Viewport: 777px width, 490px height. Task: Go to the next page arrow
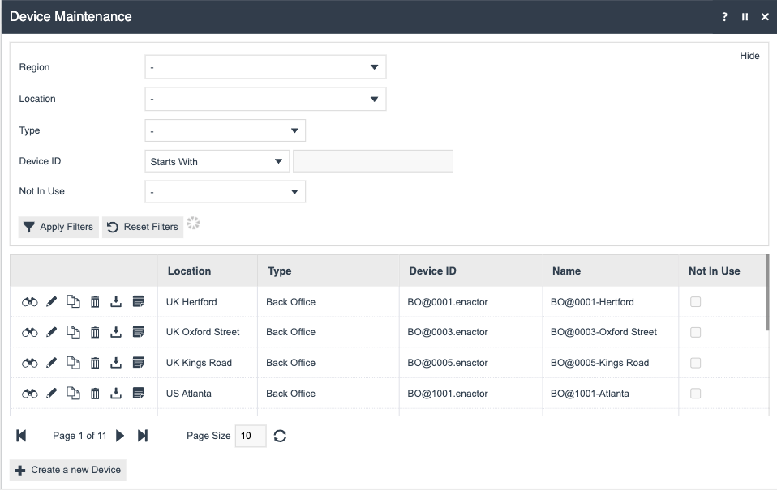point(120,436)
